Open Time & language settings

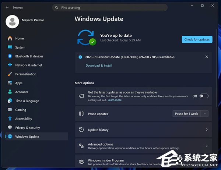(x=36, y=101)
